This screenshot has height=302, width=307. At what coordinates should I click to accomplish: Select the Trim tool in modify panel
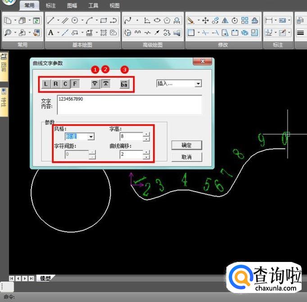205,32
